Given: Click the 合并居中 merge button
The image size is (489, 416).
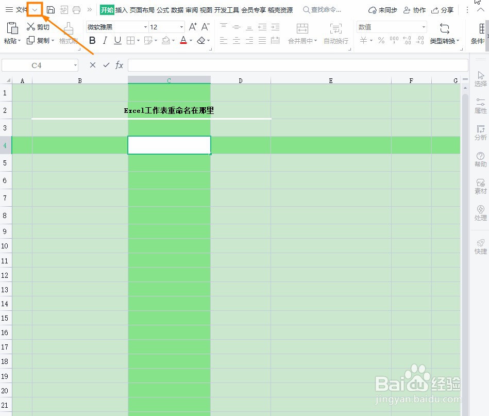Looking at the screenshot, I should pyautogui.click(x=302, y=34).
